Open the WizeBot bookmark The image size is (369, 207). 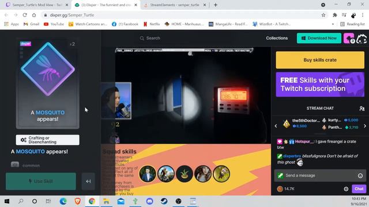[272, 24]
